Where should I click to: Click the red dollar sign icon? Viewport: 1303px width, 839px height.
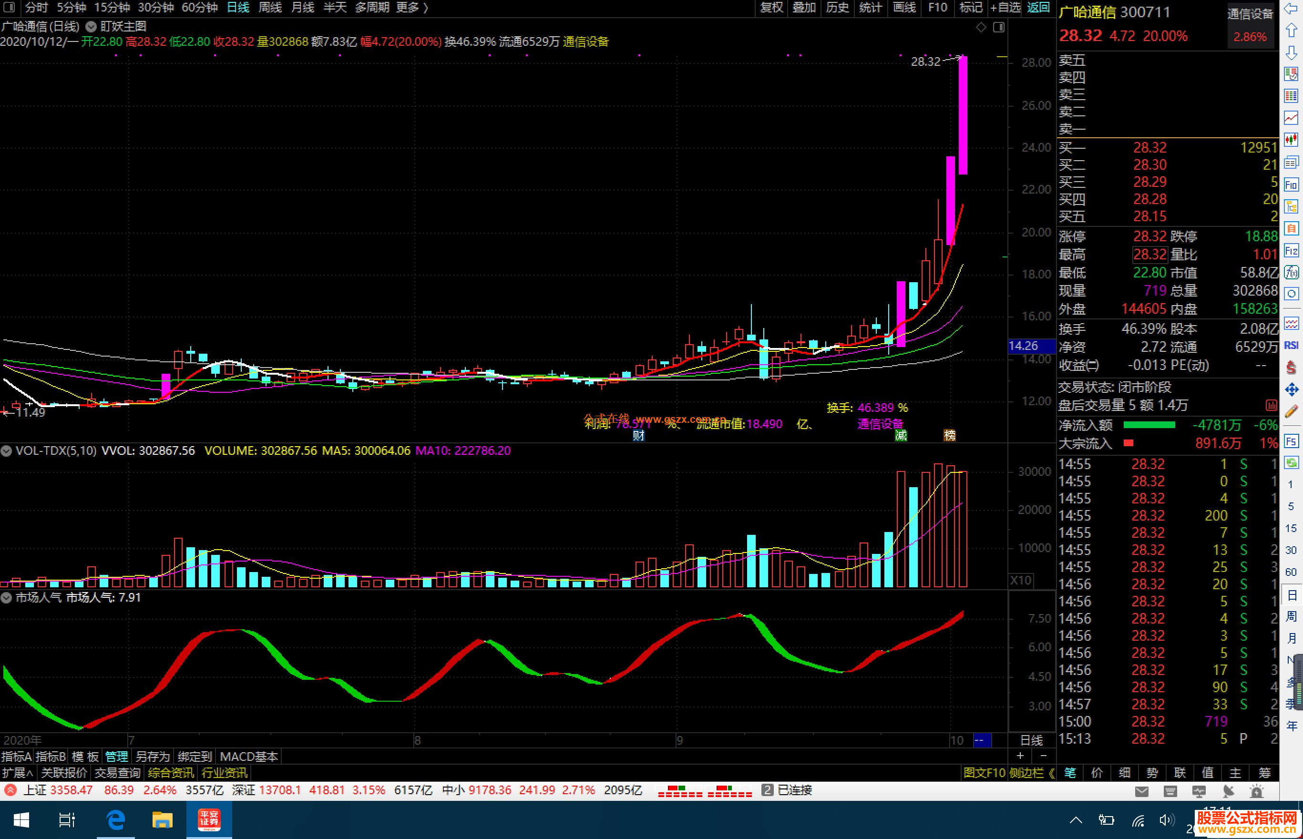tap(1291, 367)
